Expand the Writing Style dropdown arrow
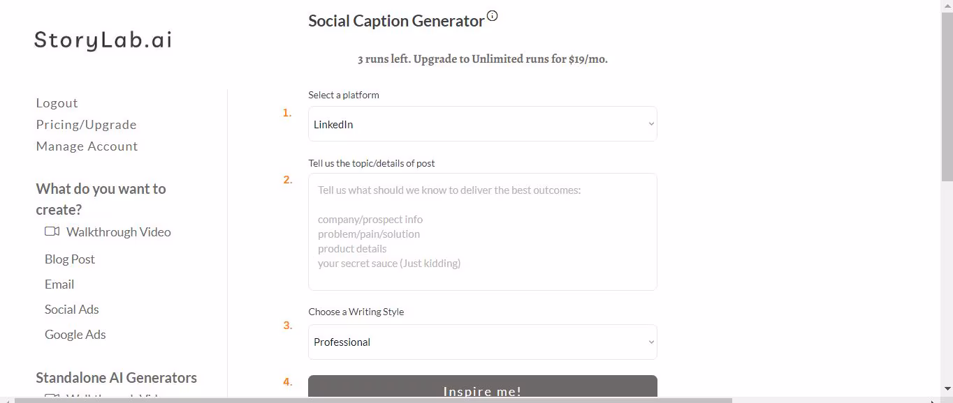Screen dimensions: 953x403 tap(651, 342)
